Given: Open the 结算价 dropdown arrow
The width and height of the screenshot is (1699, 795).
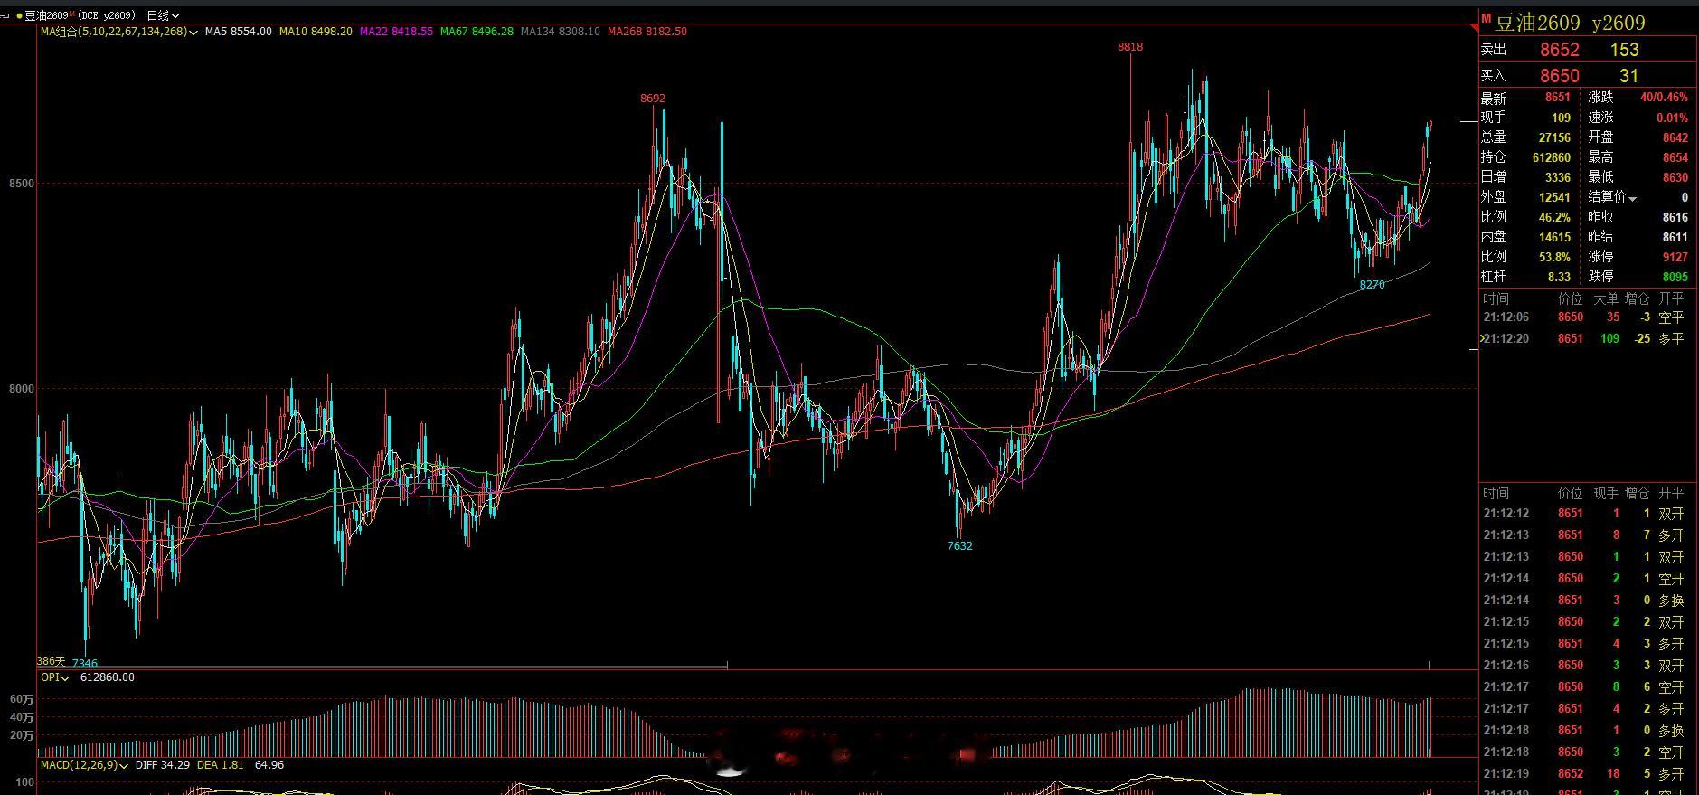Looking at the screenshot, I should [1633, 198].
